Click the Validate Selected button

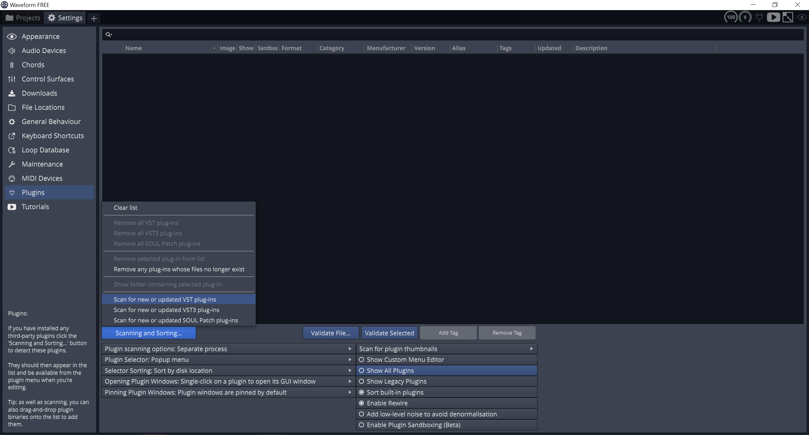[x=389, y=333]
